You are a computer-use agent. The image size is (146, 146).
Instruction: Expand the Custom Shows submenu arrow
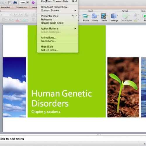click(x=75, y=11)
